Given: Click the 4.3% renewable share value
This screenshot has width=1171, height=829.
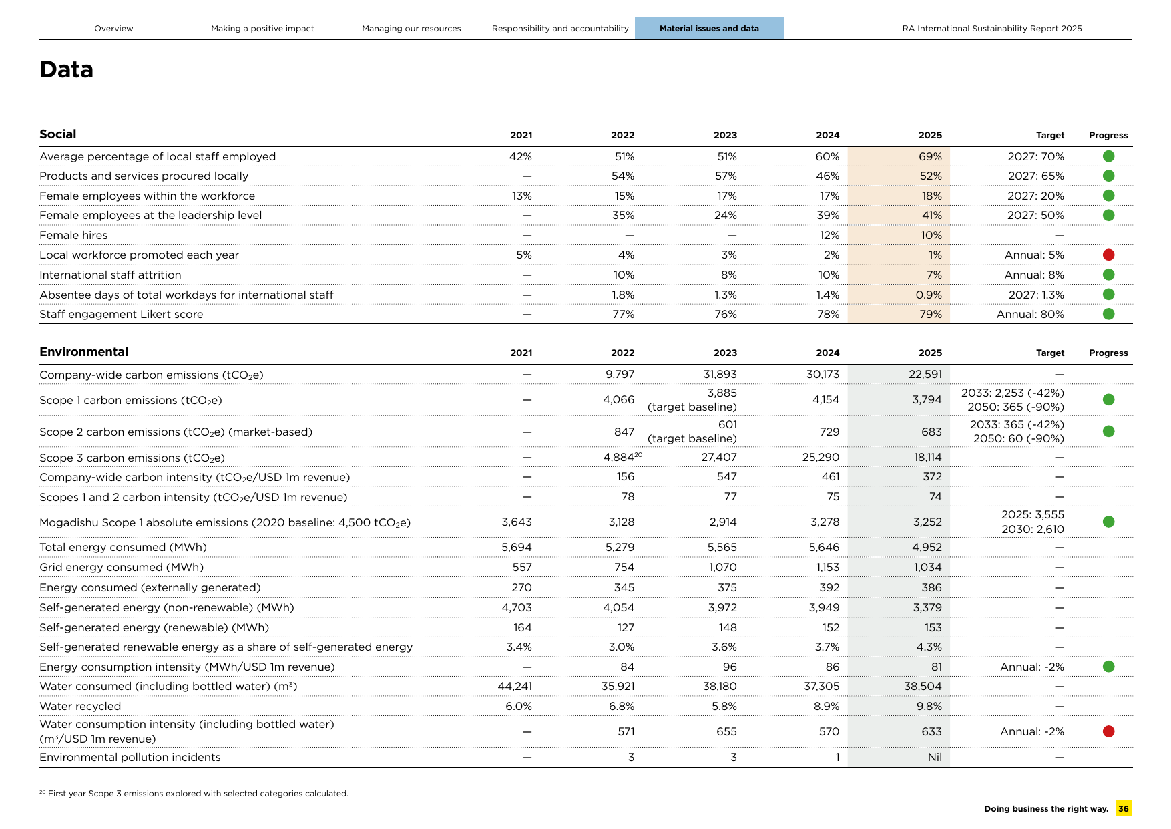Looking at the screenshot, I should click(929, 647).
